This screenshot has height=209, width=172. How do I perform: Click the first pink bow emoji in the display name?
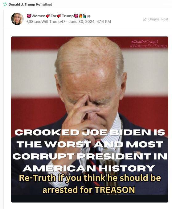pos(29,16)
